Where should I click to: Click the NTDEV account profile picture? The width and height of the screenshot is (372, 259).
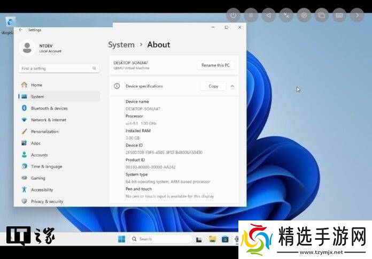(x=27, y=48)
